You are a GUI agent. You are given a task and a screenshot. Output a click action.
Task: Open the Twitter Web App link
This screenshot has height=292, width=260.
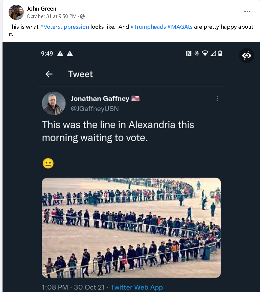coord(137,287)
